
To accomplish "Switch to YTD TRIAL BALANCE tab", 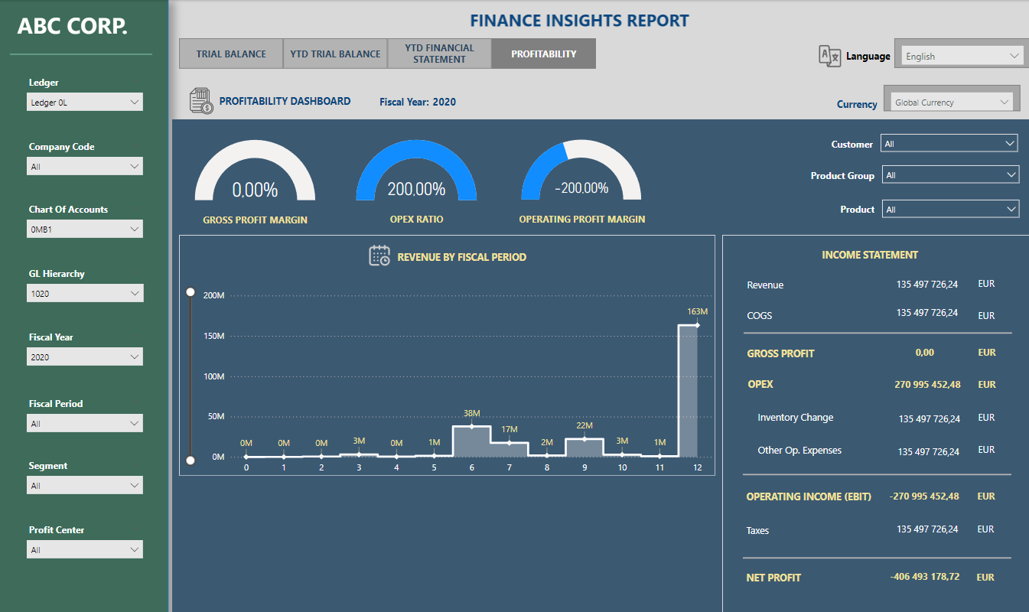I will (335, 54).
